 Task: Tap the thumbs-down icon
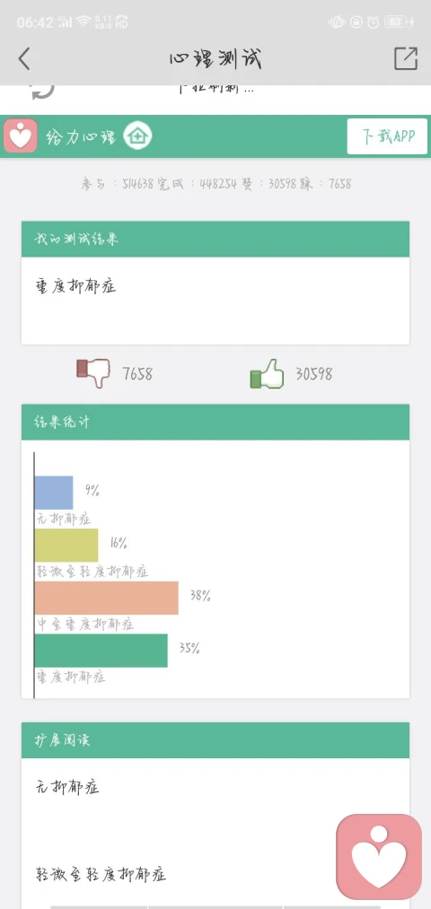93,372
